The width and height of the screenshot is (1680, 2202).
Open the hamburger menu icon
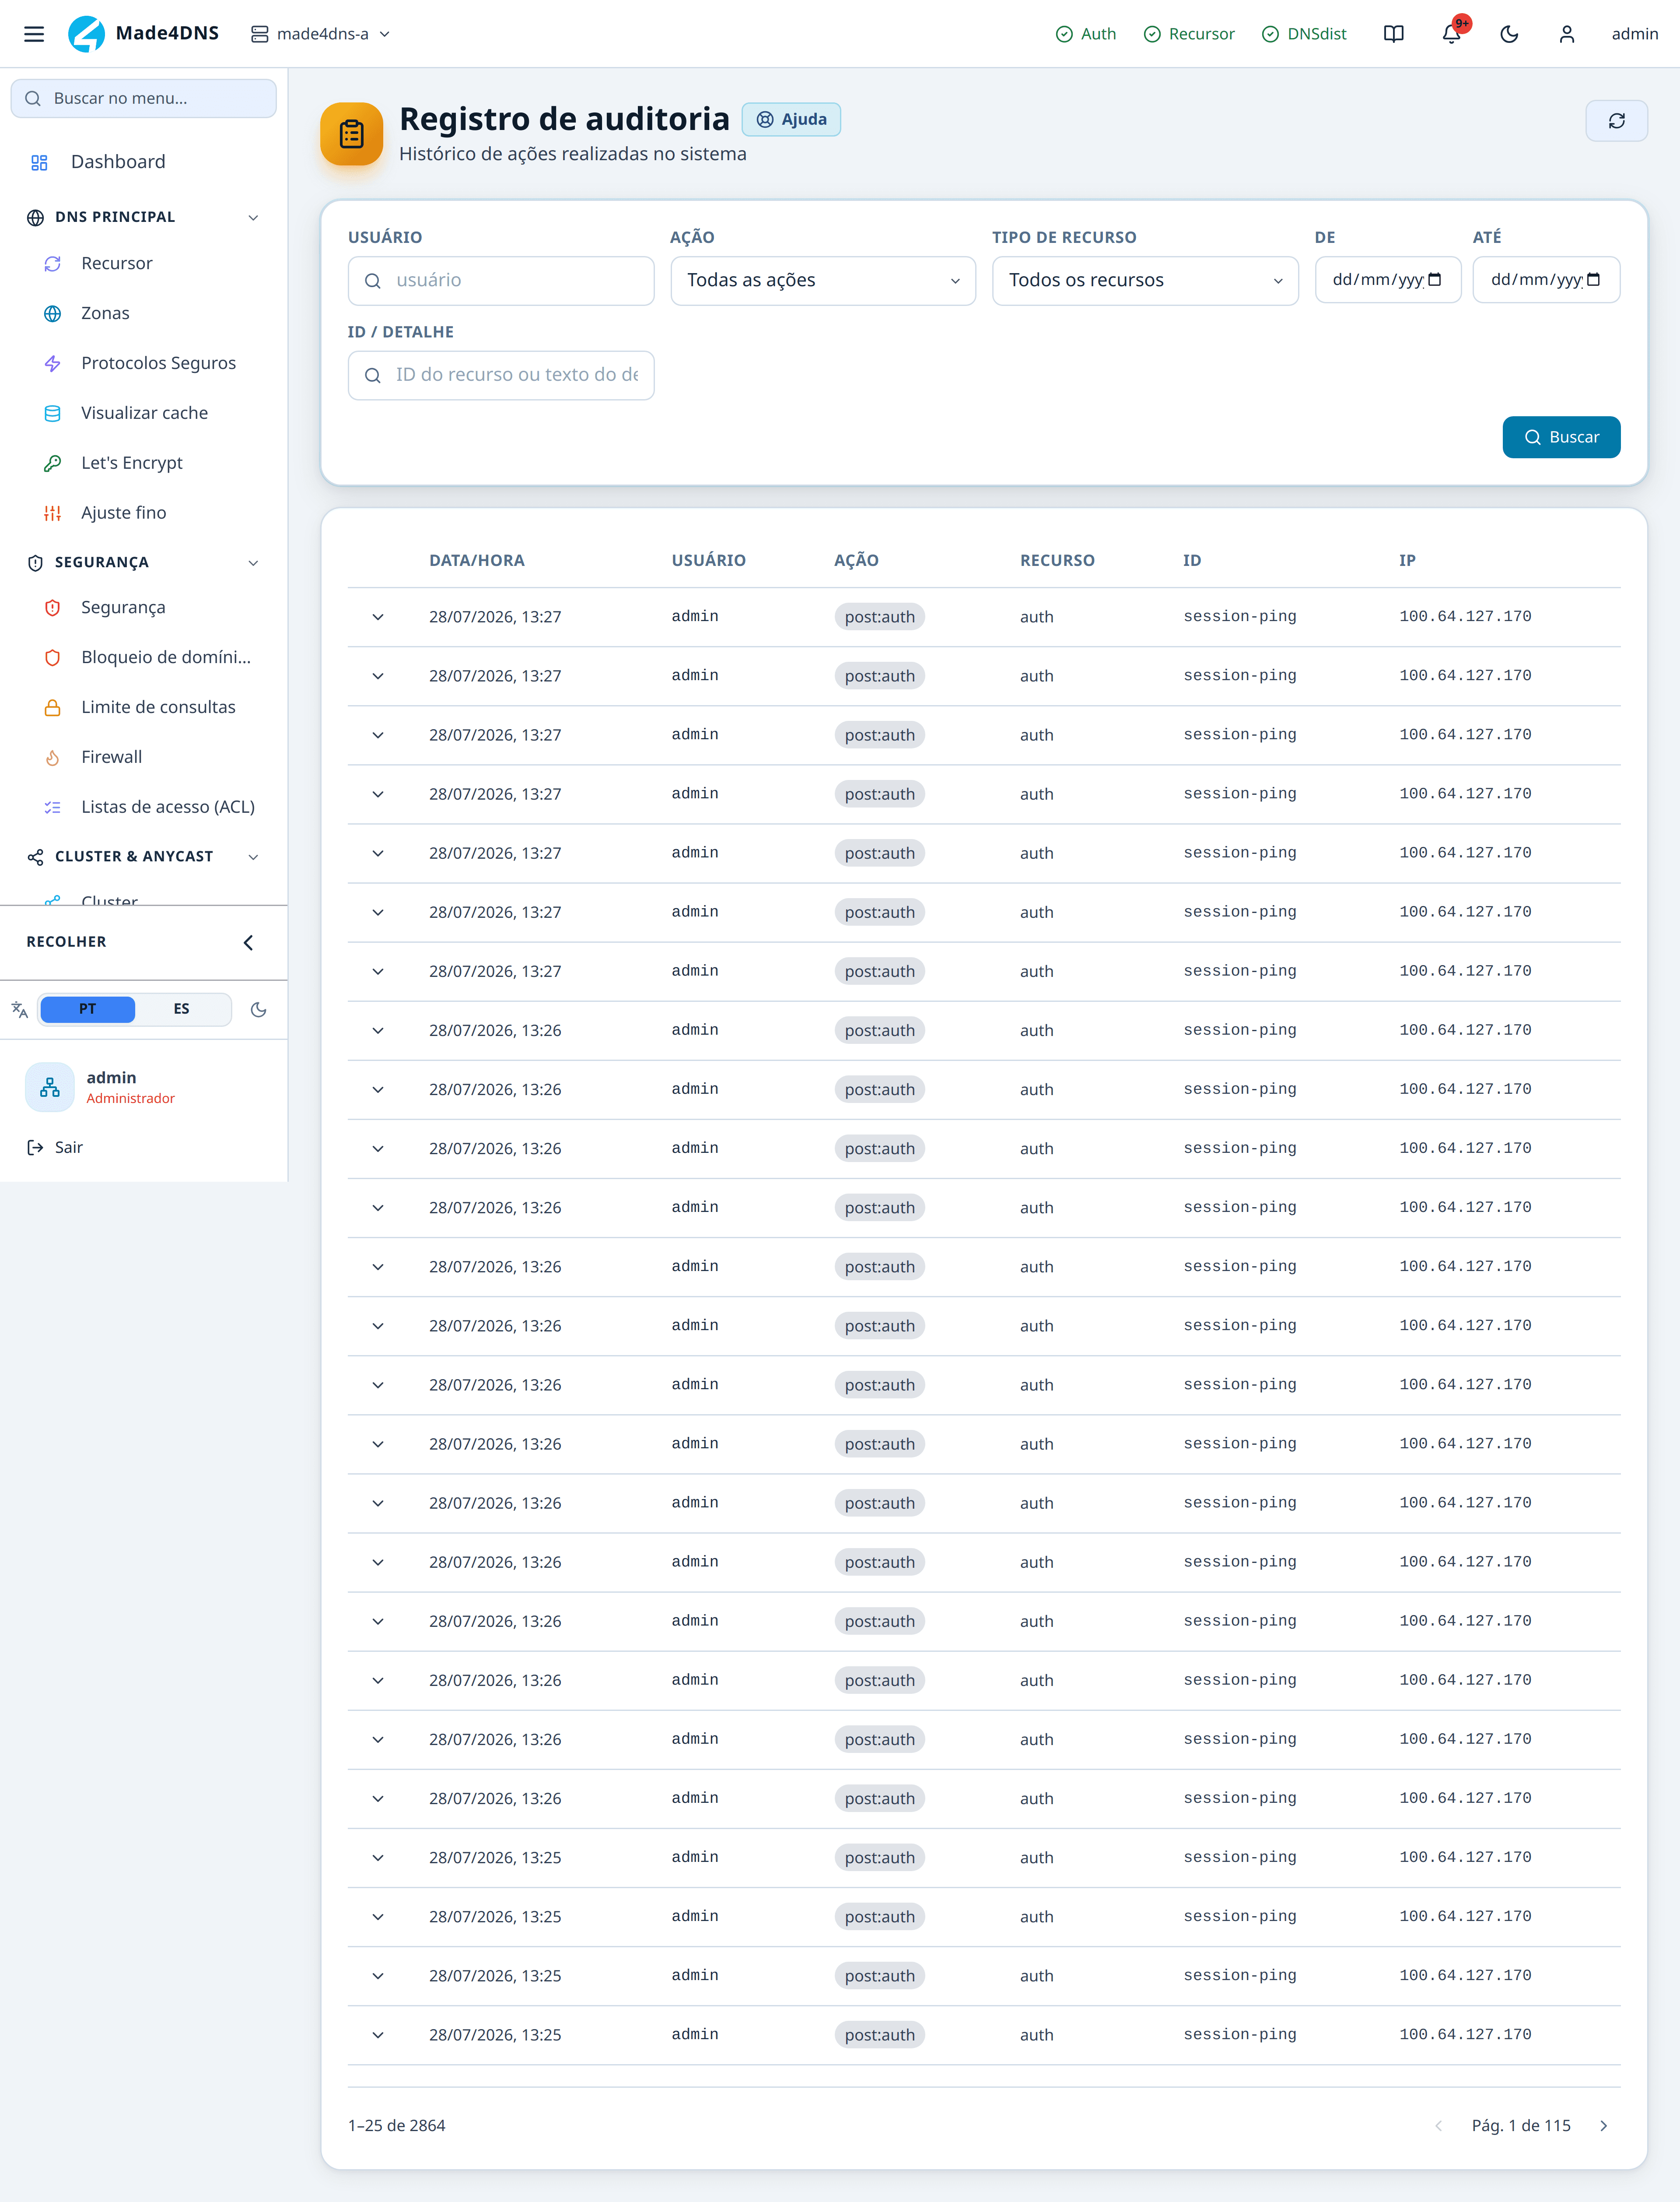coord(34,34)
